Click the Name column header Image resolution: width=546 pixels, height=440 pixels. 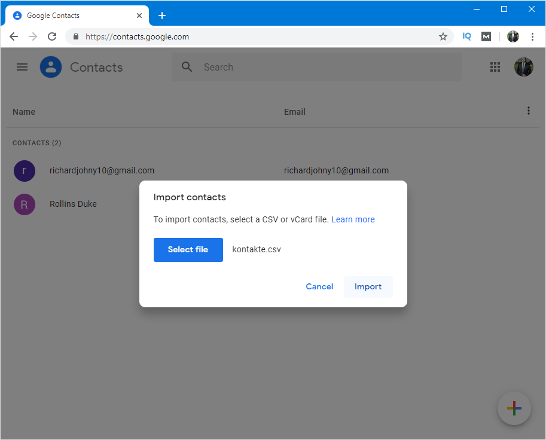tap(24, 112)
